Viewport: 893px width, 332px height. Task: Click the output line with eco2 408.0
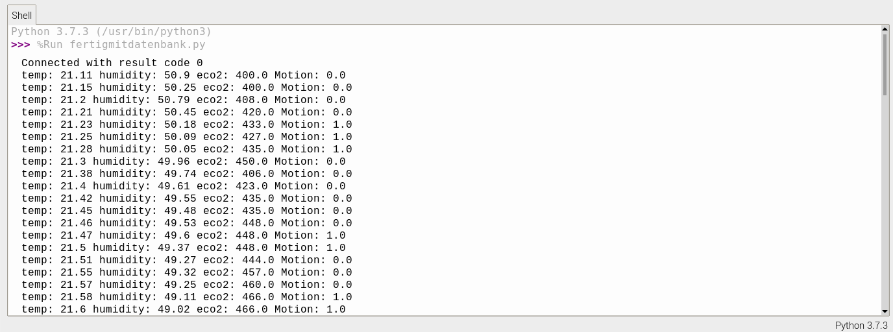[x=184, y=100]
